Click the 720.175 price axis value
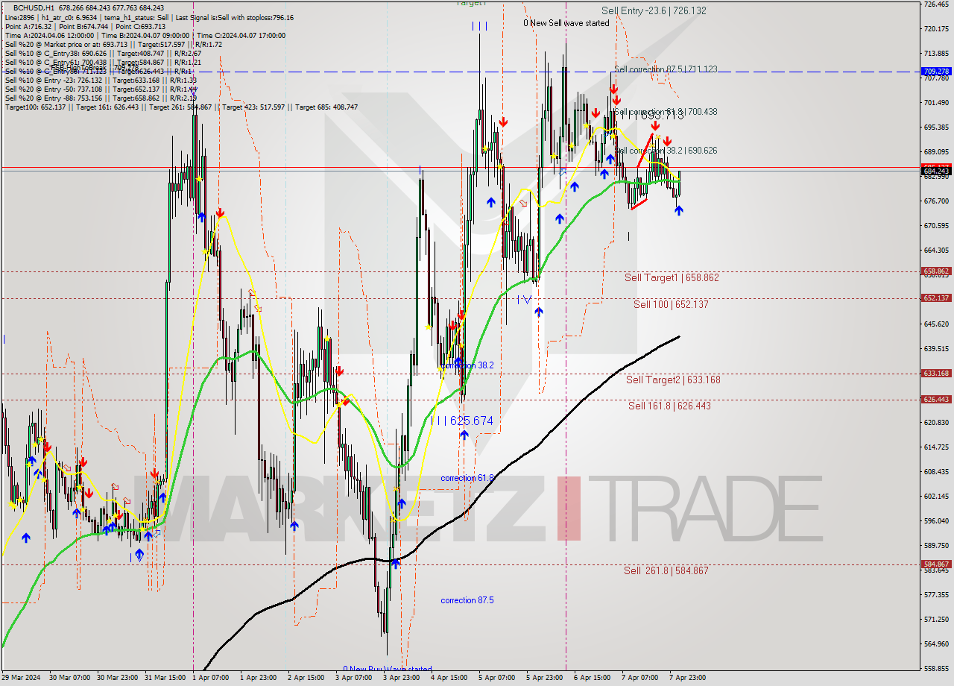 936,29
